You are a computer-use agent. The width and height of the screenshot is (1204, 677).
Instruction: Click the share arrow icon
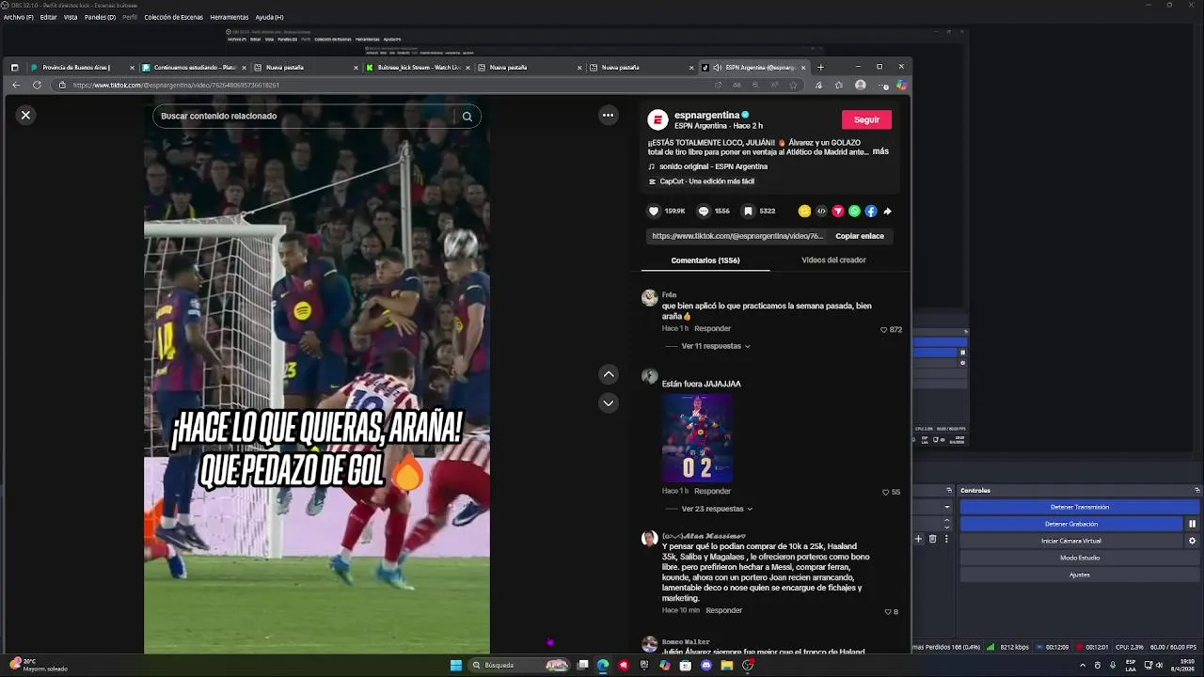(887, 212)
